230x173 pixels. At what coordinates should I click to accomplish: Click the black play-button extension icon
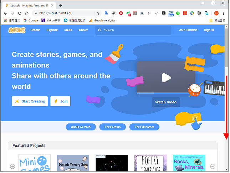pyautogui.click(x=164, y=13)
